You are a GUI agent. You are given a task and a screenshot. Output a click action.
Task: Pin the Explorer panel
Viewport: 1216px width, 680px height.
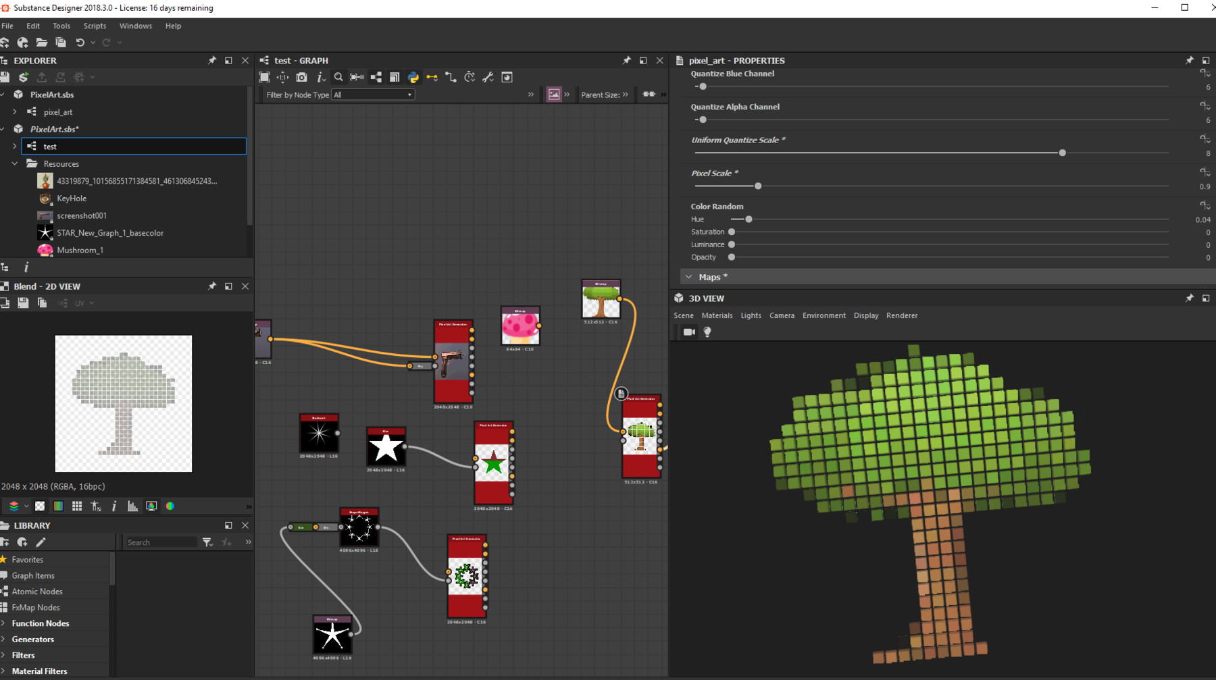[x=212, y=60]
